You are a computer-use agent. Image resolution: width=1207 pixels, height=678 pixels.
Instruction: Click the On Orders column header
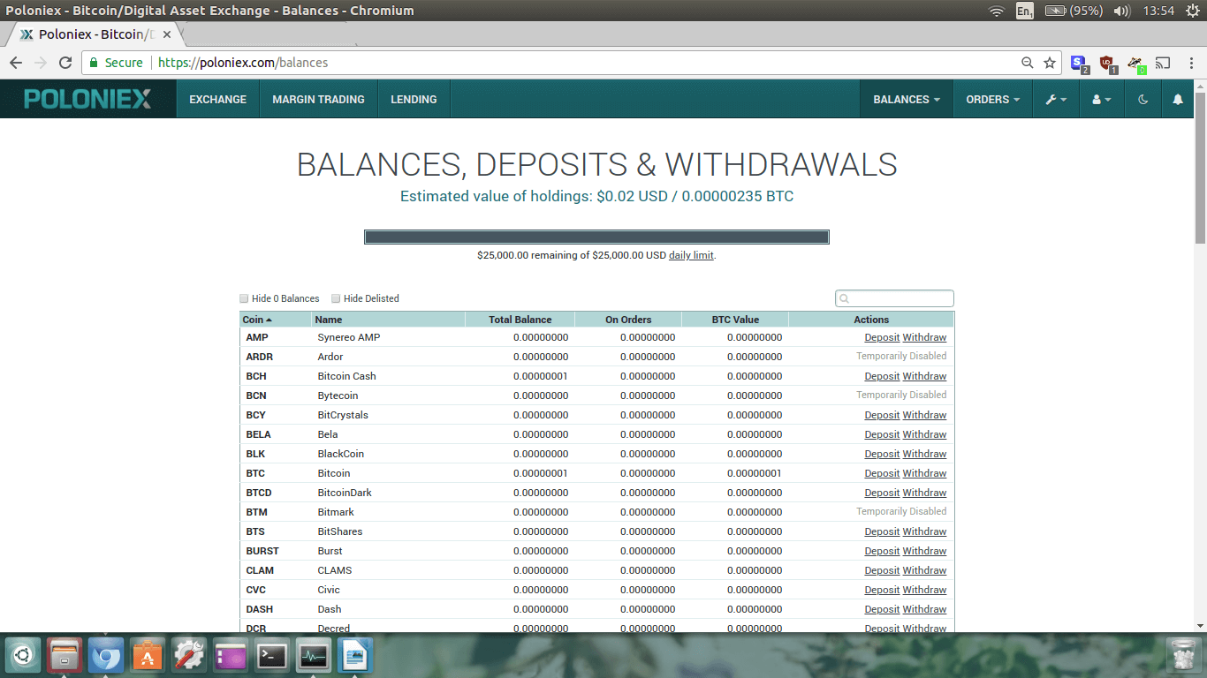coord(628,320)
